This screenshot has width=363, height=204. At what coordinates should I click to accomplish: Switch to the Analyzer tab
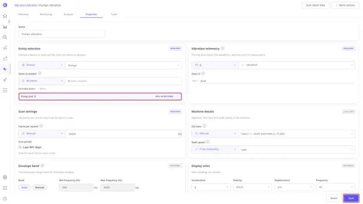tap(69, 15)
